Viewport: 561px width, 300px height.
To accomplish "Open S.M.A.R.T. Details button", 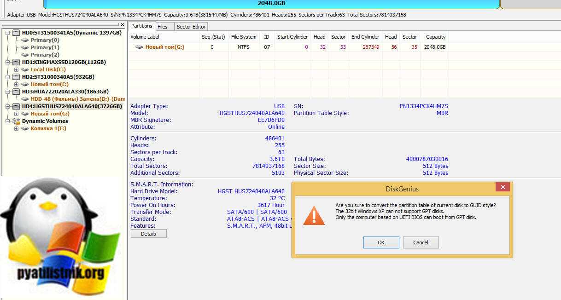I will pos(148,234).
